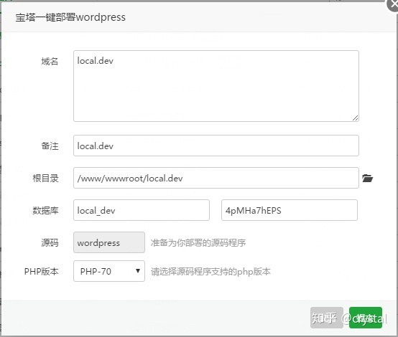The width and height of the screenshot is (398, 337).
Task: Click the 域名 domain textarea
Action: click(216, 86)
